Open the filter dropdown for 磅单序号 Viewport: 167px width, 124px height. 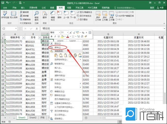pos(24,38)
